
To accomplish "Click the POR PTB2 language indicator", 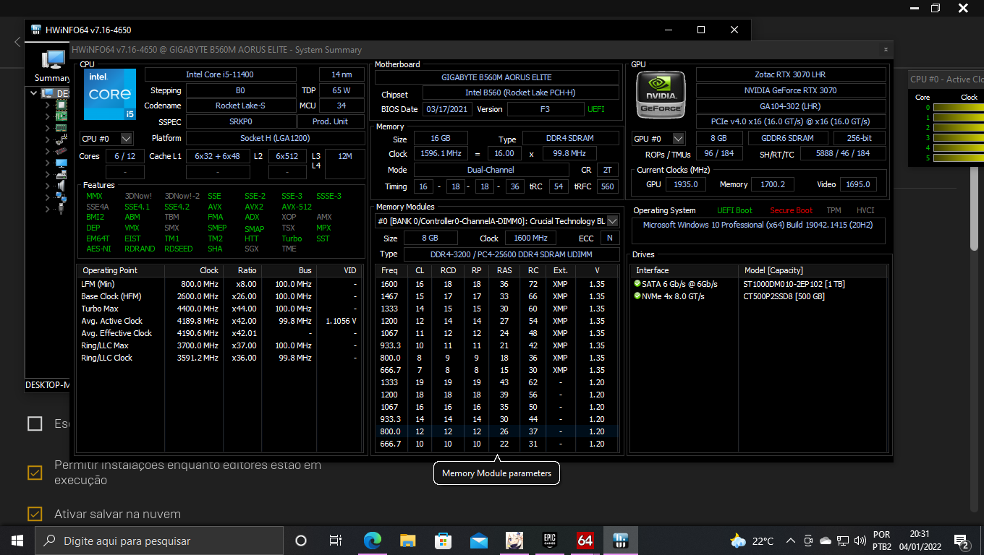I will point(881,541).
